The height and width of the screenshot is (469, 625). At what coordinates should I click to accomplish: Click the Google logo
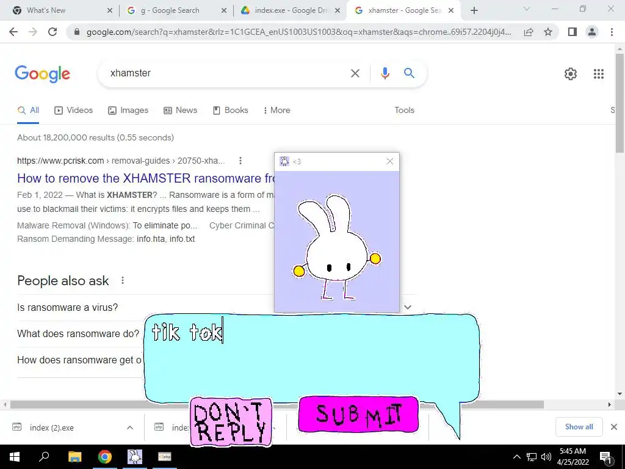point(42,74)
